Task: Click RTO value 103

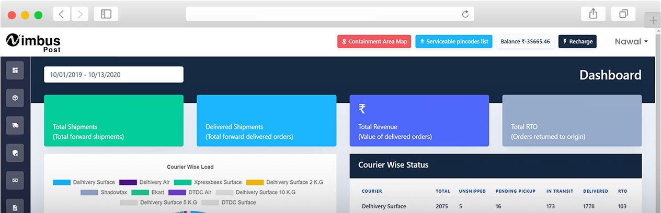Action: coord(622,207)
